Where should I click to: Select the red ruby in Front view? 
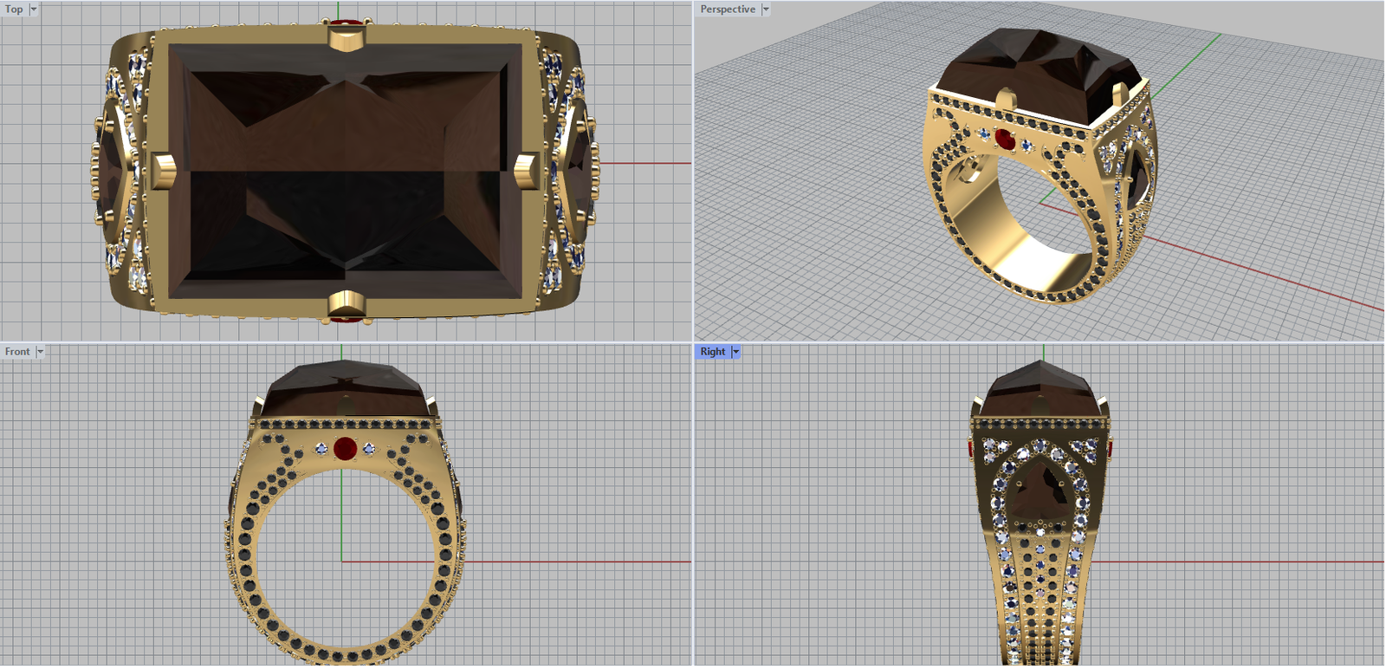[x=345, y=448]
